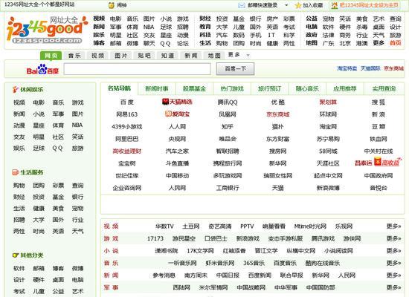The image size is (409, 297).
Task: Open 更多» in the 军事 category row
Action: coord(393,287)
